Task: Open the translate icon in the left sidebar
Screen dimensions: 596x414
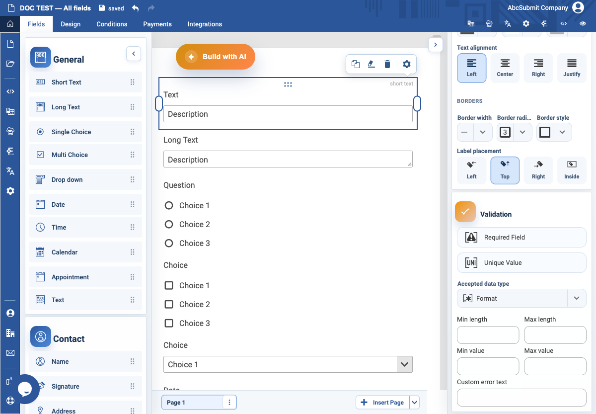Action: point(10,171)
